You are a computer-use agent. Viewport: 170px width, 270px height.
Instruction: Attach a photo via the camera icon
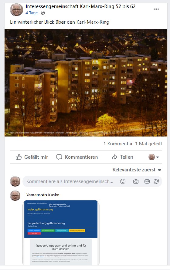point(136,181)
